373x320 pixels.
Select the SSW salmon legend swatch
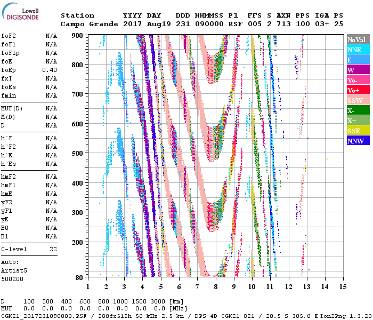pyautogui.click(x=358, y=100)
